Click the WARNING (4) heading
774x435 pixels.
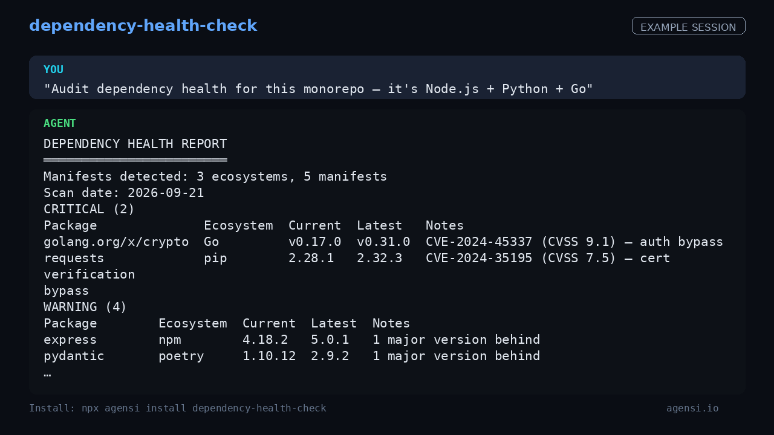[x=85, y=307]
